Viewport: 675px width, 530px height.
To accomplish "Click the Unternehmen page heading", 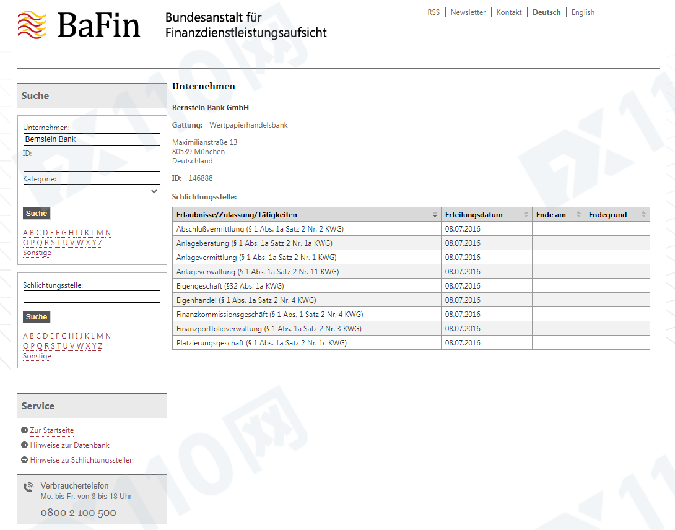I will 204,86.
